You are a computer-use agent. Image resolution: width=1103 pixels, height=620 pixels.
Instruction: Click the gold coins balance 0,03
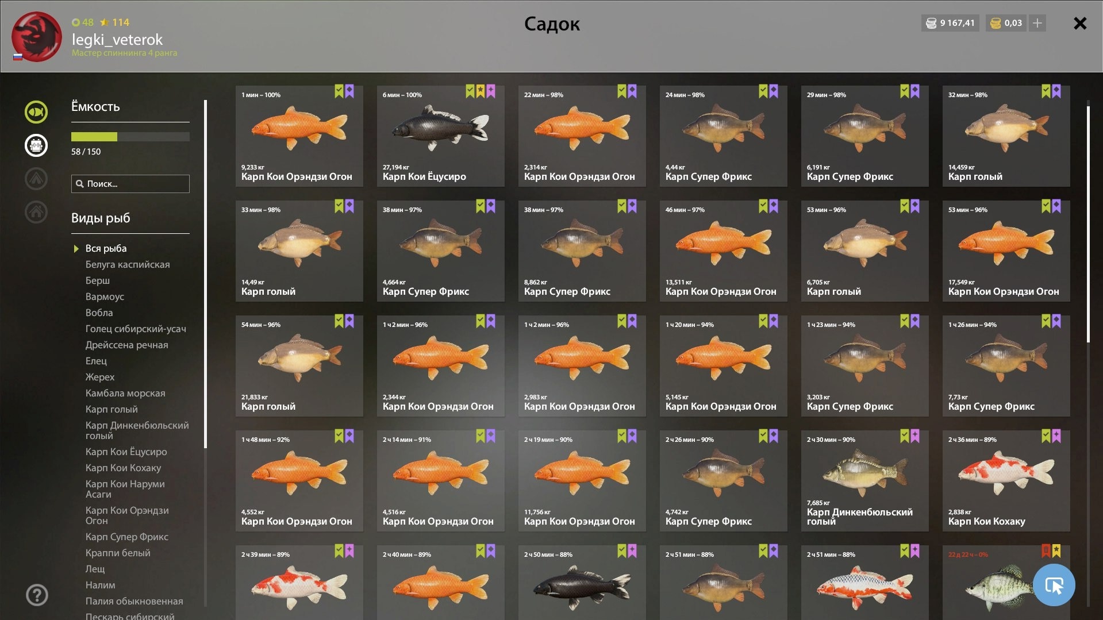(1006, 23)
